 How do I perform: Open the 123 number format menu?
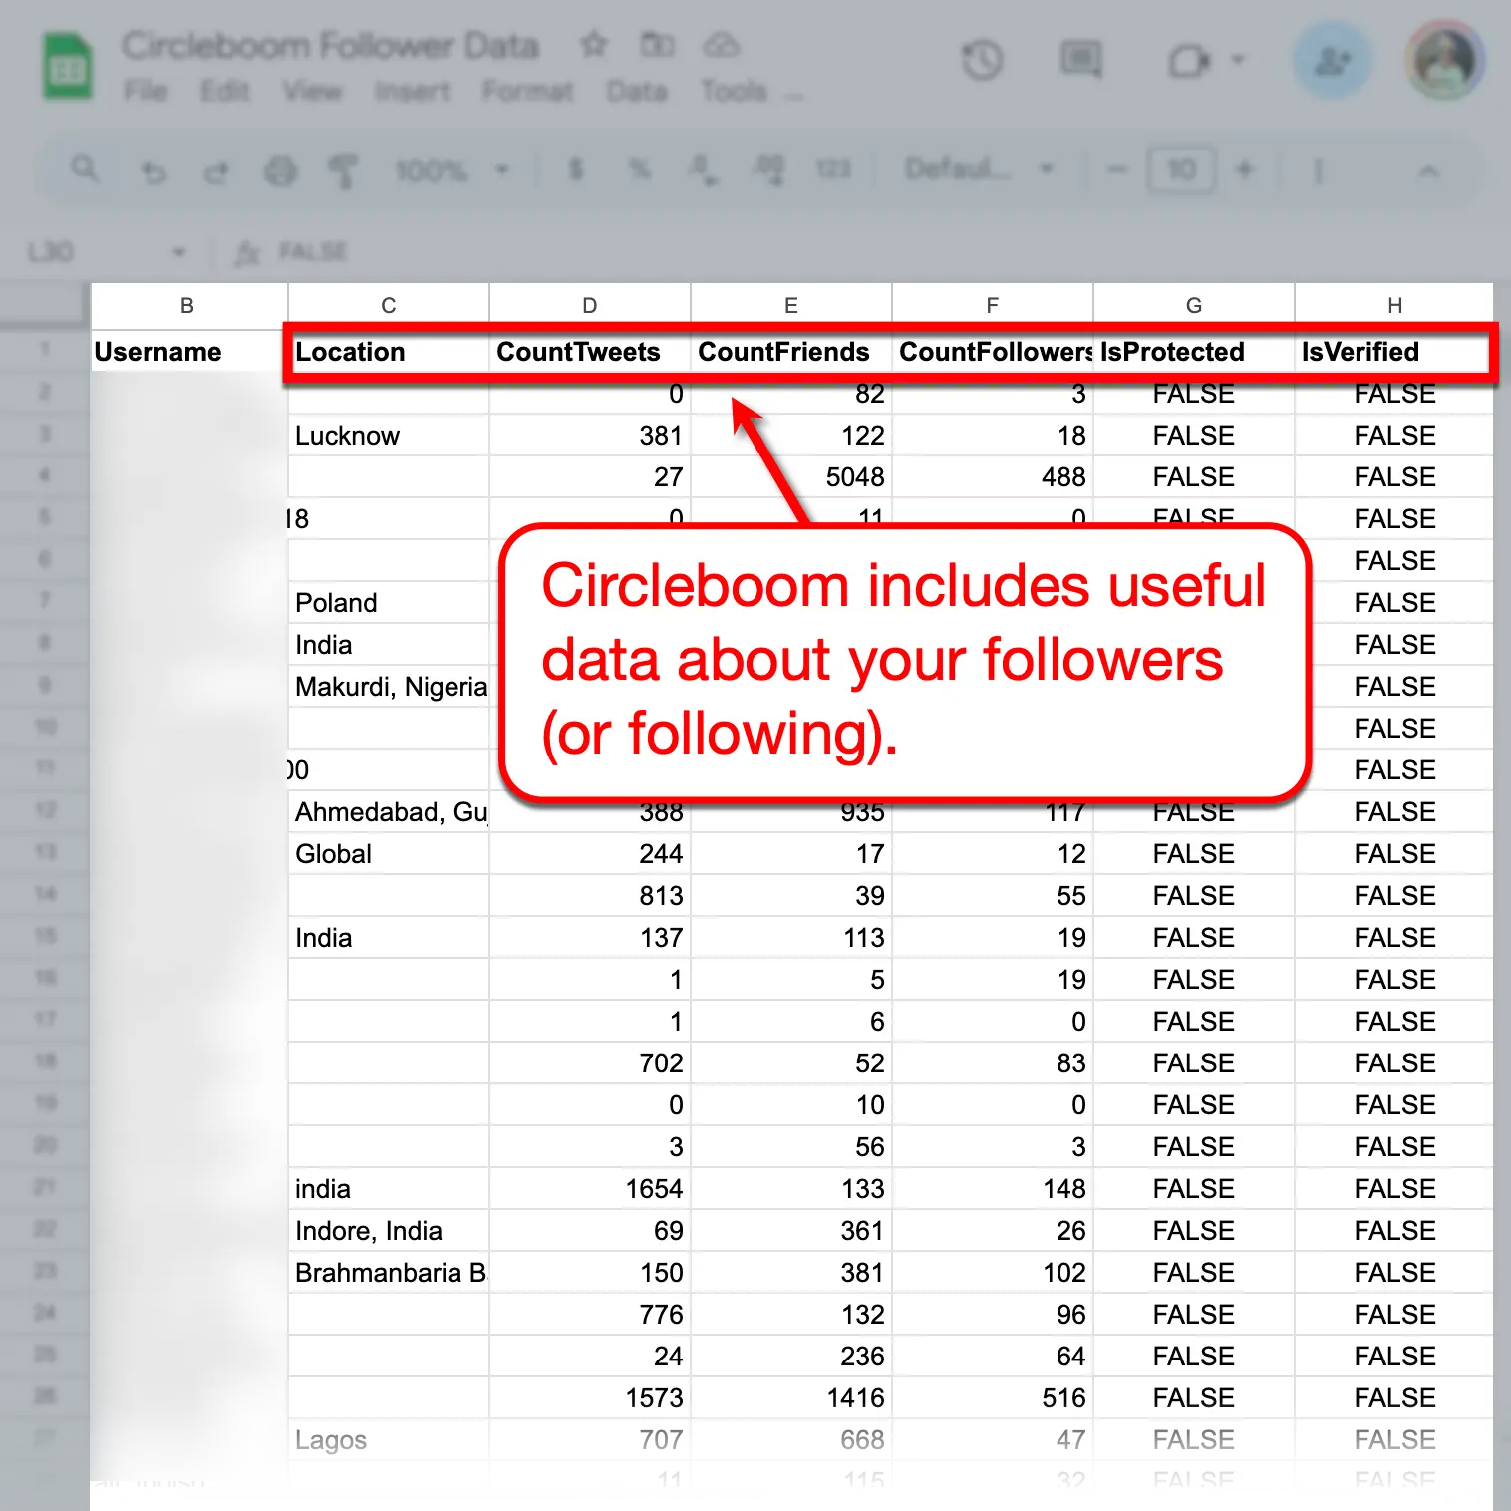click(x=835, y=169)
